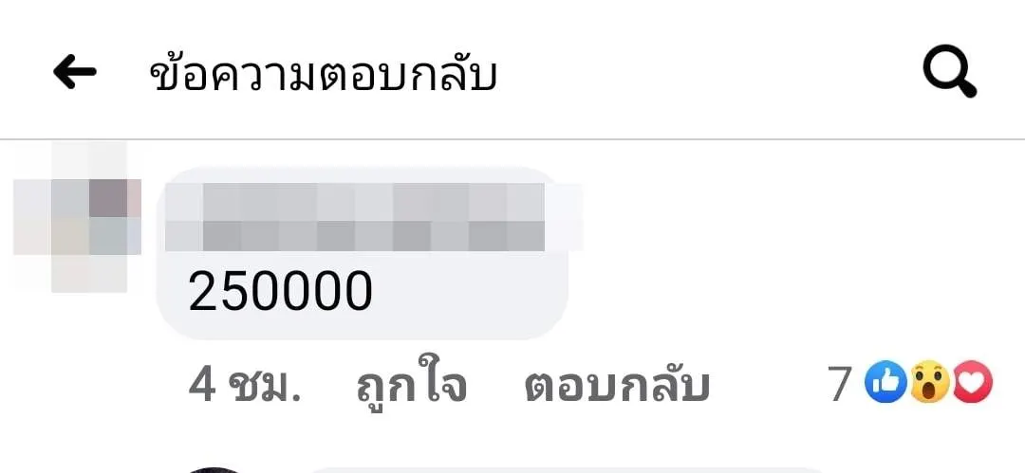Open reactions list from count 7

pyautogui.click(x=840, y=384)
